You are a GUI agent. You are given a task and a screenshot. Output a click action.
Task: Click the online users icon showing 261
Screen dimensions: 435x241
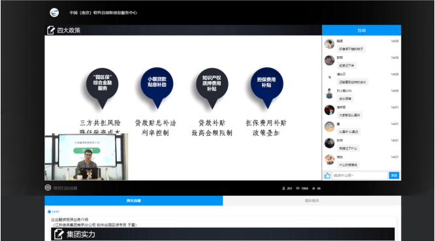click(x=283, y=188)
